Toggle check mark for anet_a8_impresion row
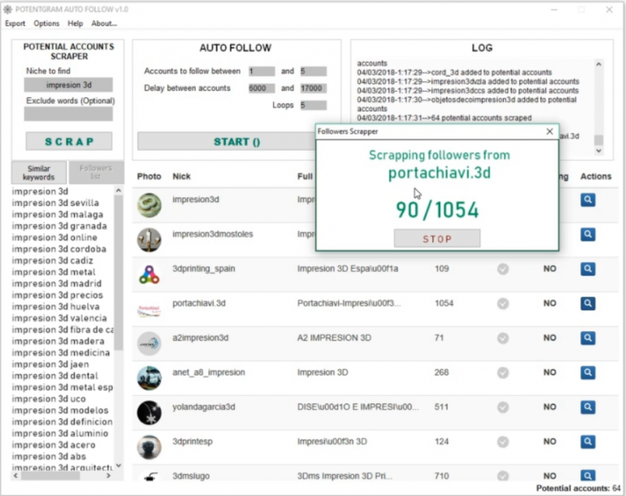The height and width of the screenshot is (496, 626). coord(503,373)
